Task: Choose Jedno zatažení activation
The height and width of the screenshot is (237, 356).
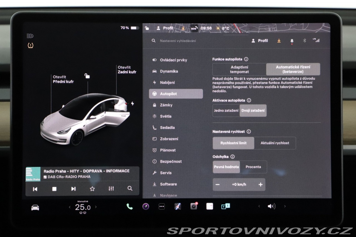Action: [226, 111]
